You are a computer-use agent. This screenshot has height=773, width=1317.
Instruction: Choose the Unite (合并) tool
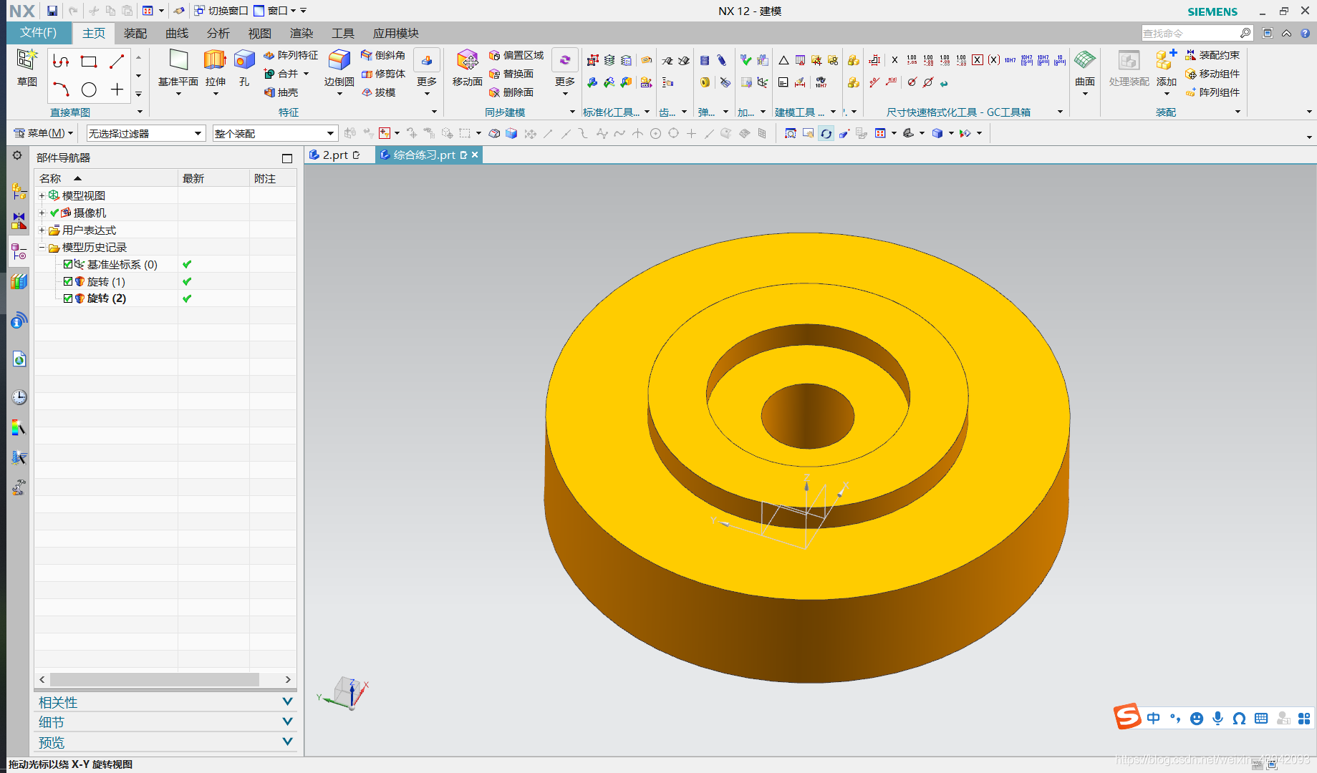click(x=281, y=74)
